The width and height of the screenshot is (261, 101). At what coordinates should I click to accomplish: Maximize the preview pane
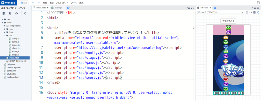click(x=258, y=8)
